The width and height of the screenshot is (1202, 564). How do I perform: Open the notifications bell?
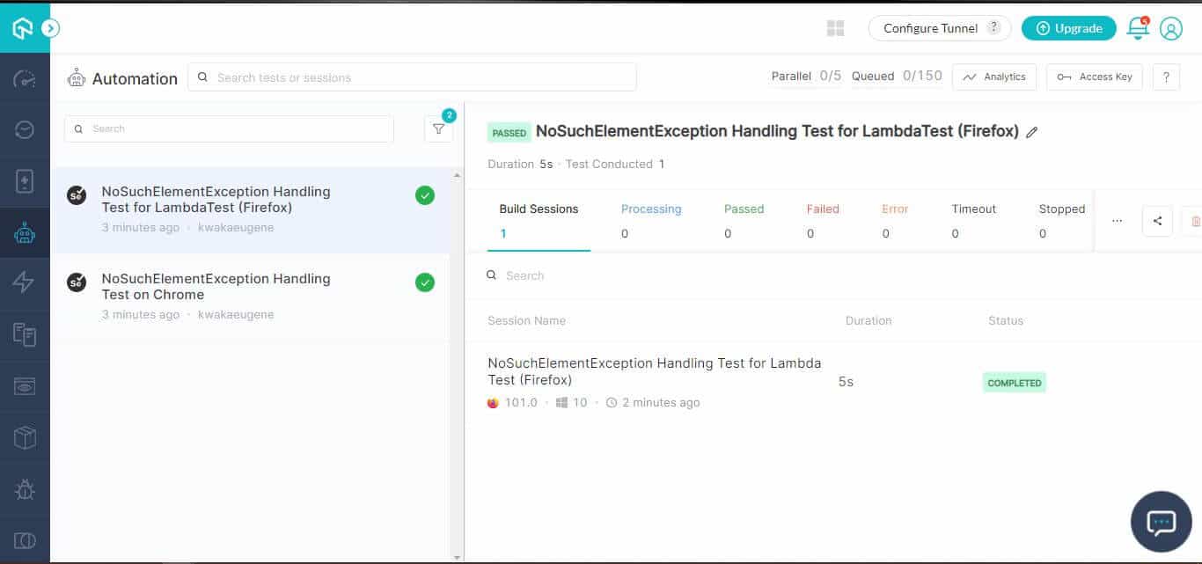click(1137, 27)
